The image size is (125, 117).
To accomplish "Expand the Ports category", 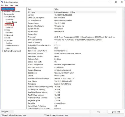I will (x=5, y=38).
